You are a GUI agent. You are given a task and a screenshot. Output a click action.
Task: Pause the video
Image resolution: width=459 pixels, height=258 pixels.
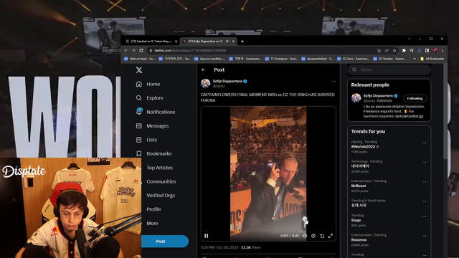[x=207, y=236]
